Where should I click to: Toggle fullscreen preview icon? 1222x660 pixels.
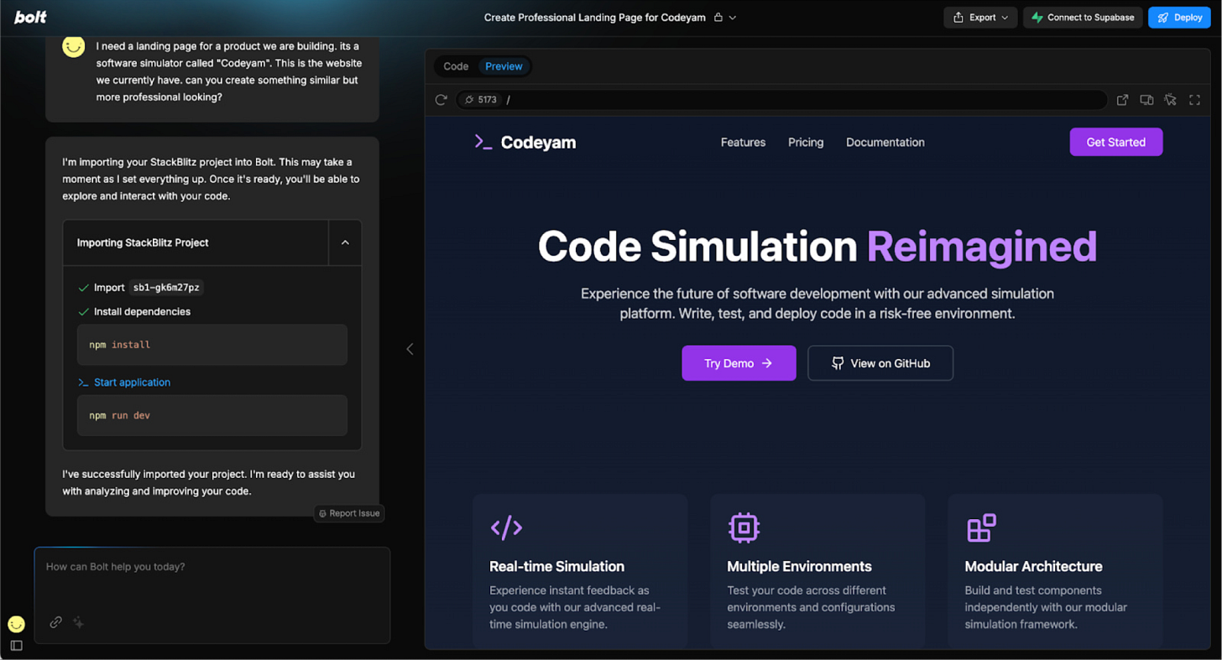pos(1194,100)
